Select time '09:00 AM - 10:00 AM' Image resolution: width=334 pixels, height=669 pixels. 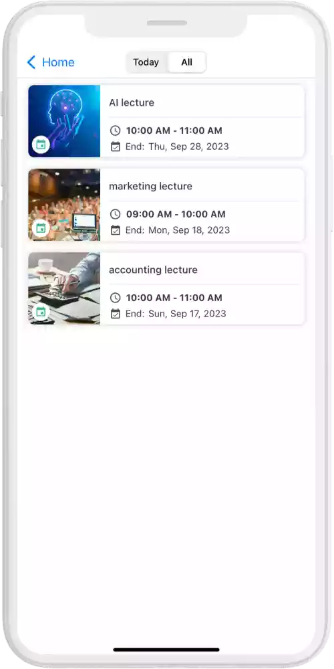click(x=176, y=214)
